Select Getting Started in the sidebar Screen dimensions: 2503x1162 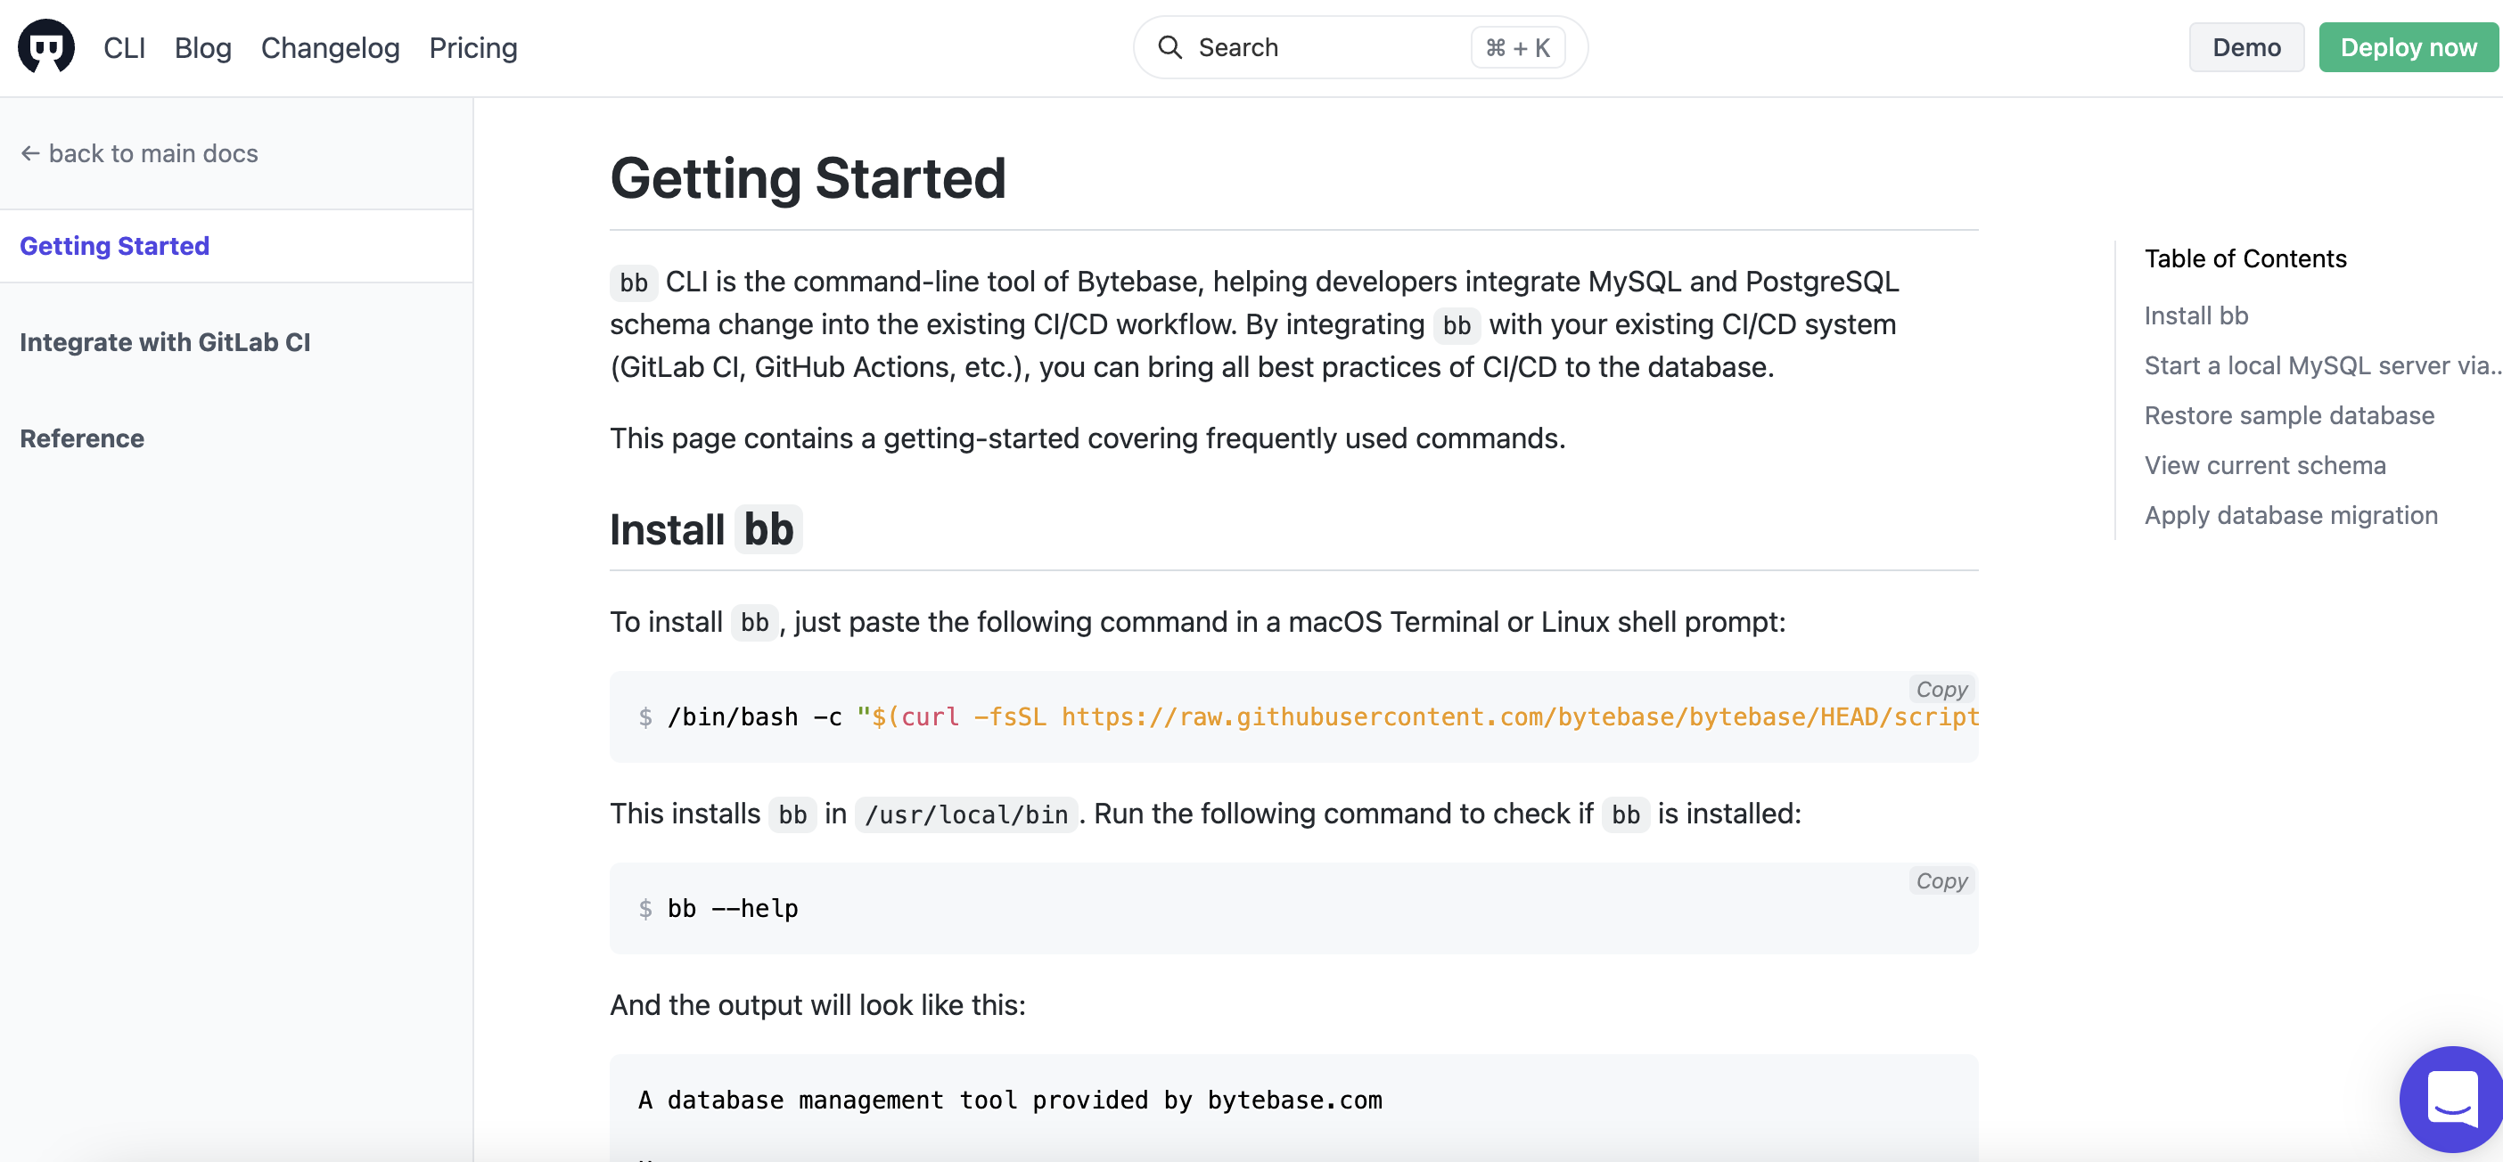coord(114,245)
